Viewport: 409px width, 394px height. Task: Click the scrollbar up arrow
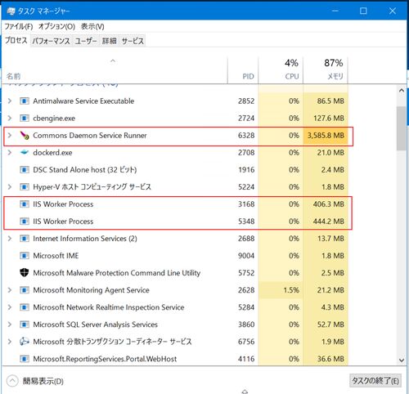pos(402,91)
